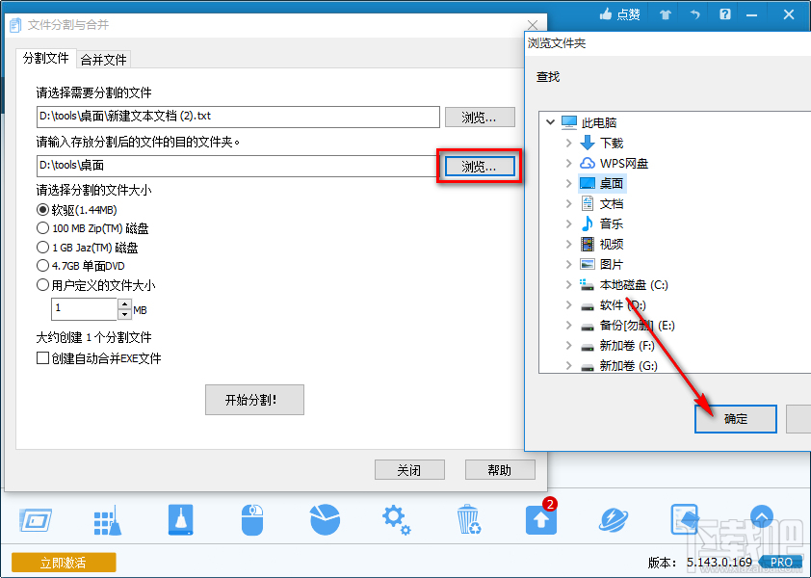Open the recycle bin cleaner tool icon
The height and width of the screenshot is (578, 811).
point(468,518)
